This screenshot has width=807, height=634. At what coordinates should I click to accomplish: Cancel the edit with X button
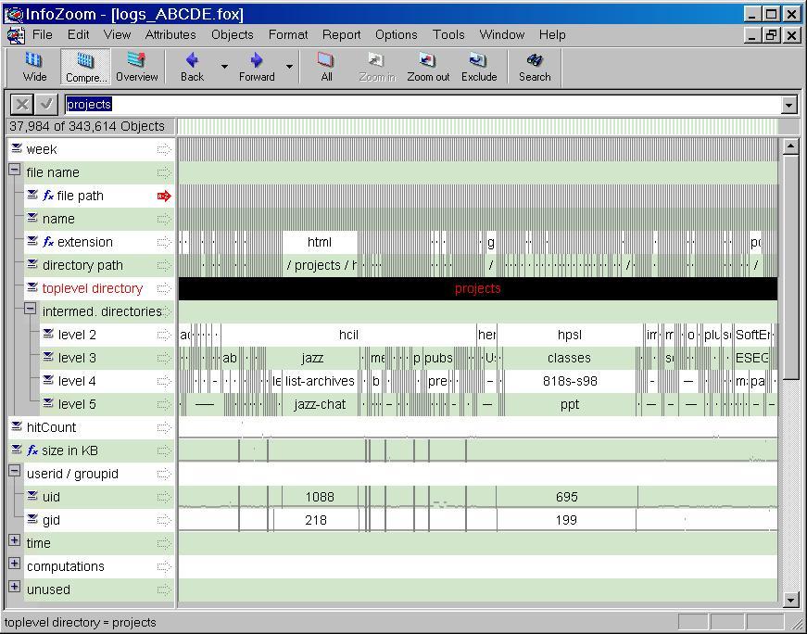(22, 105)
